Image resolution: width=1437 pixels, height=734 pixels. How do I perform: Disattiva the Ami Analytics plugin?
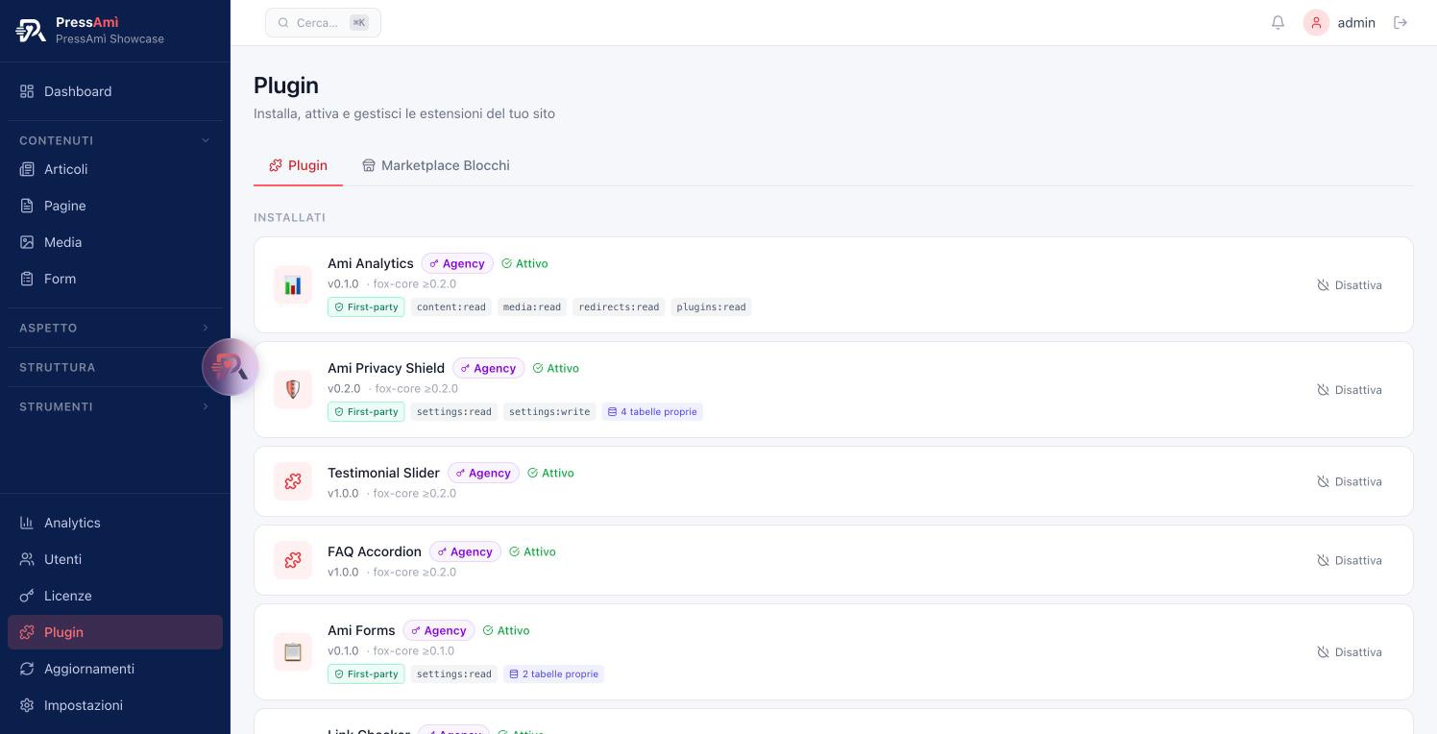click(x=1350, y=285)
